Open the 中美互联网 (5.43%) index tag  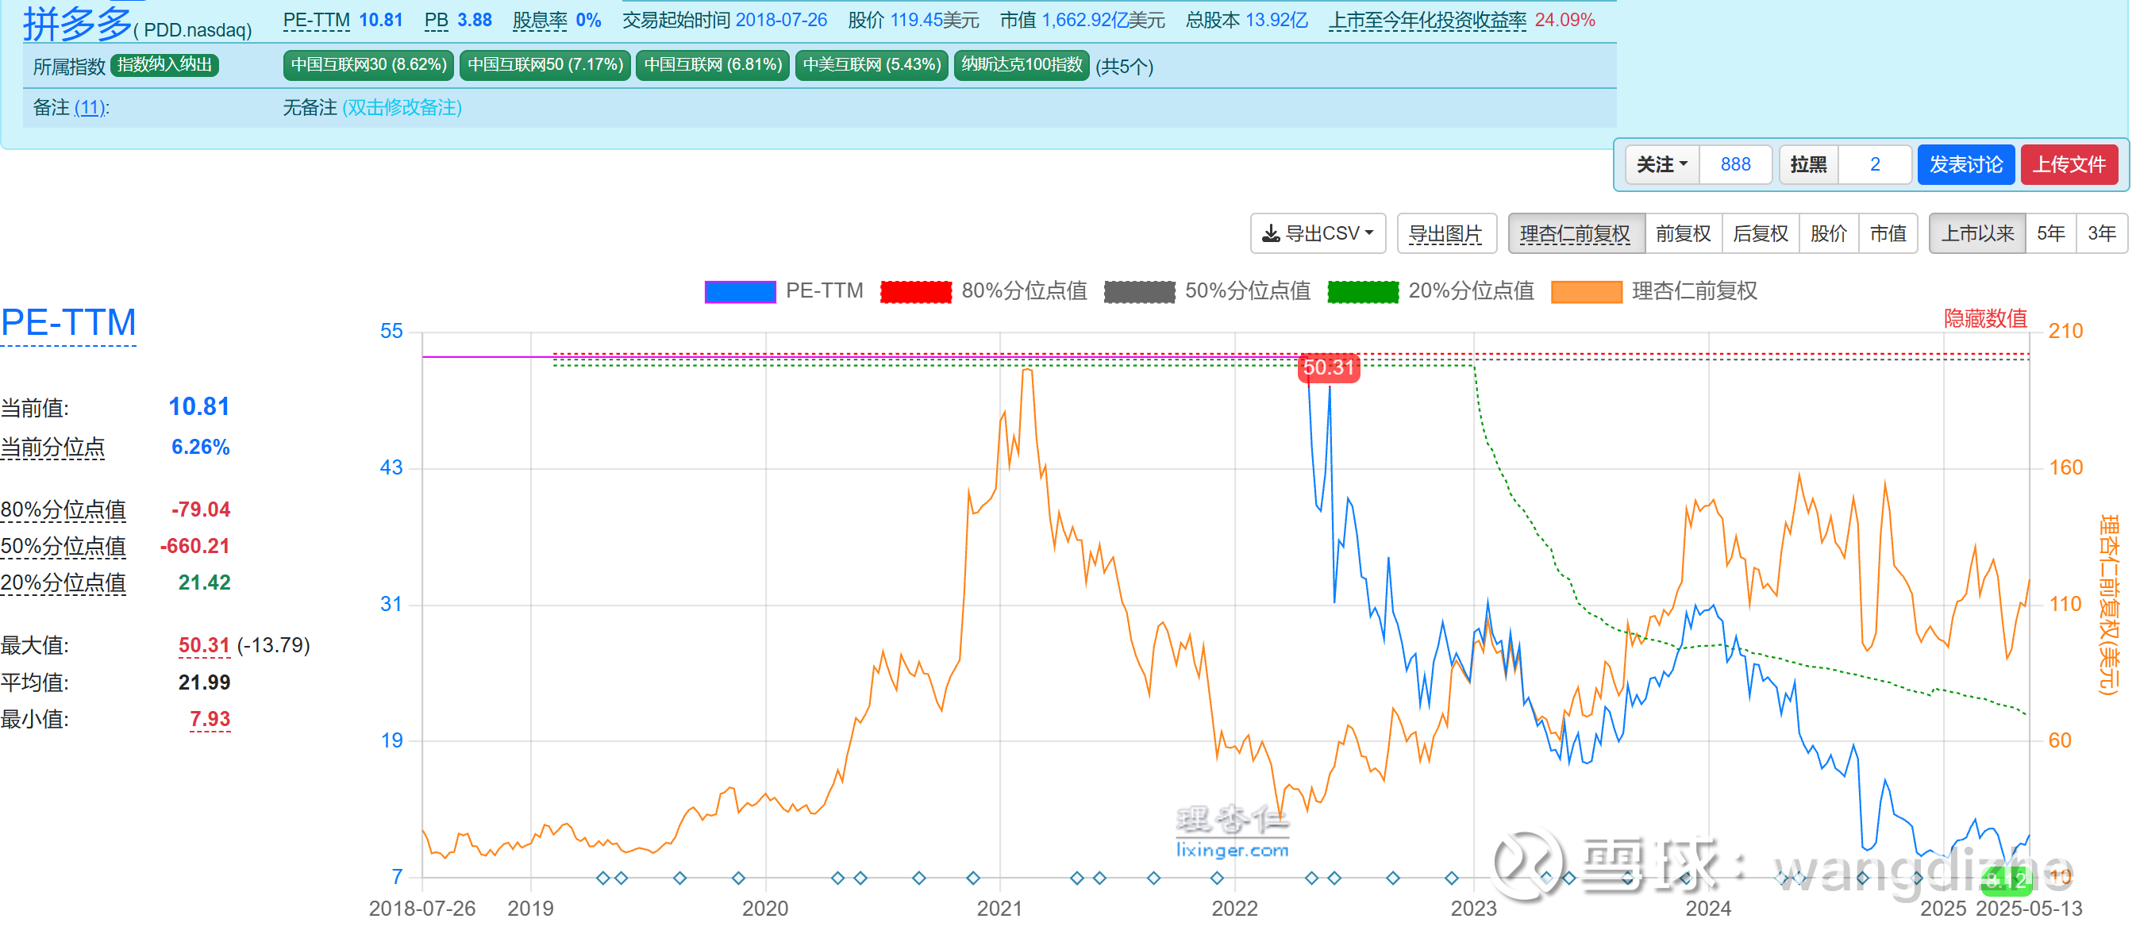pyautogui.click(x=872, y=64)
